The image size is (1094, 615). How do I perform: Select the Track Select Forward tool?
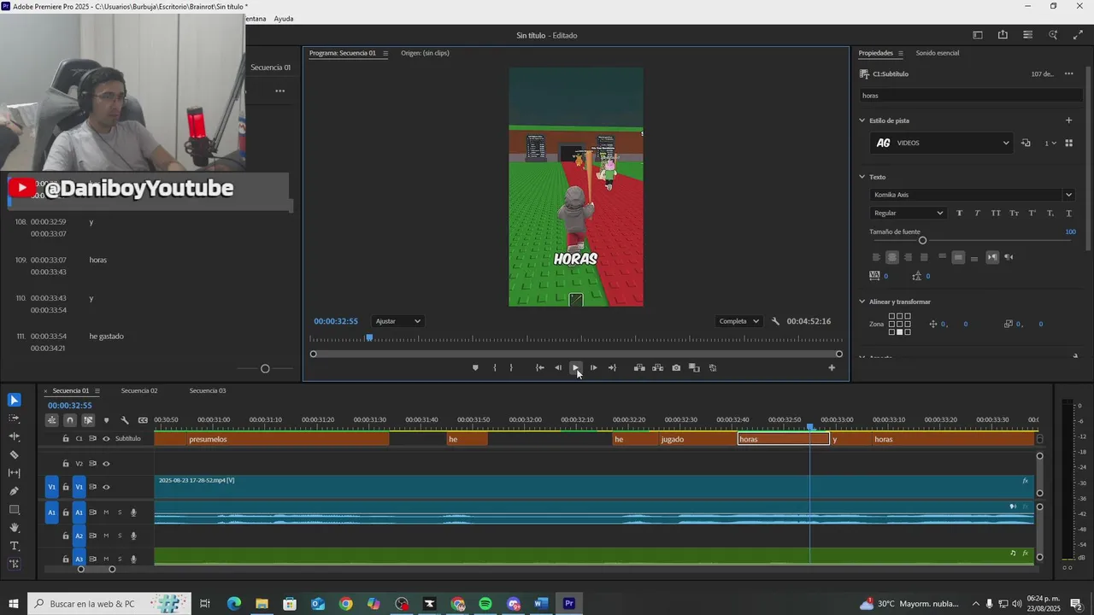(x=14, y=419)
